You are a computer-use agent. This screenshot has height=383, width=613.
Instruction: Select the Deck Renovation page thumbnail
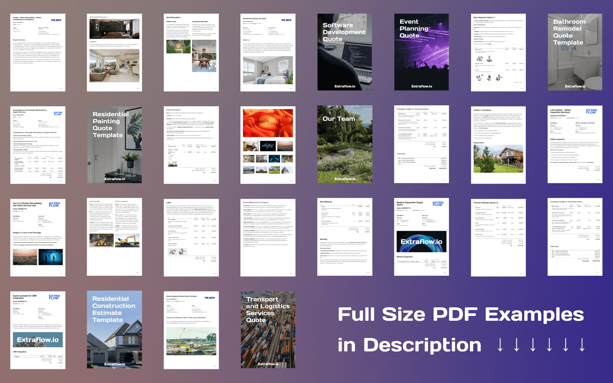(x=191, y=52)
